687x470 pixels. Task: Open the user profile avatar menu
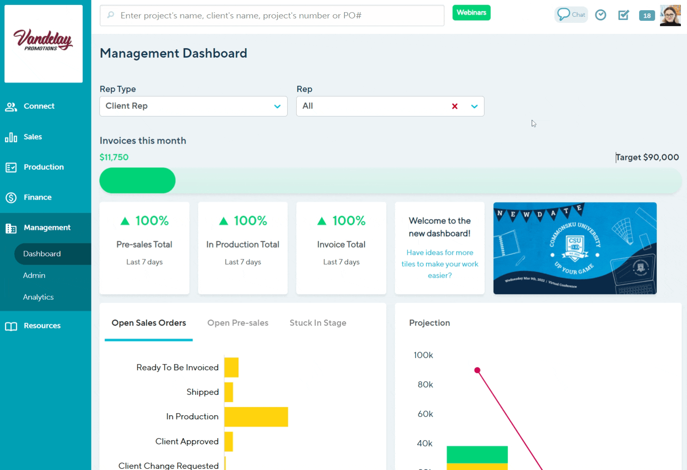(x=670, y=16)
